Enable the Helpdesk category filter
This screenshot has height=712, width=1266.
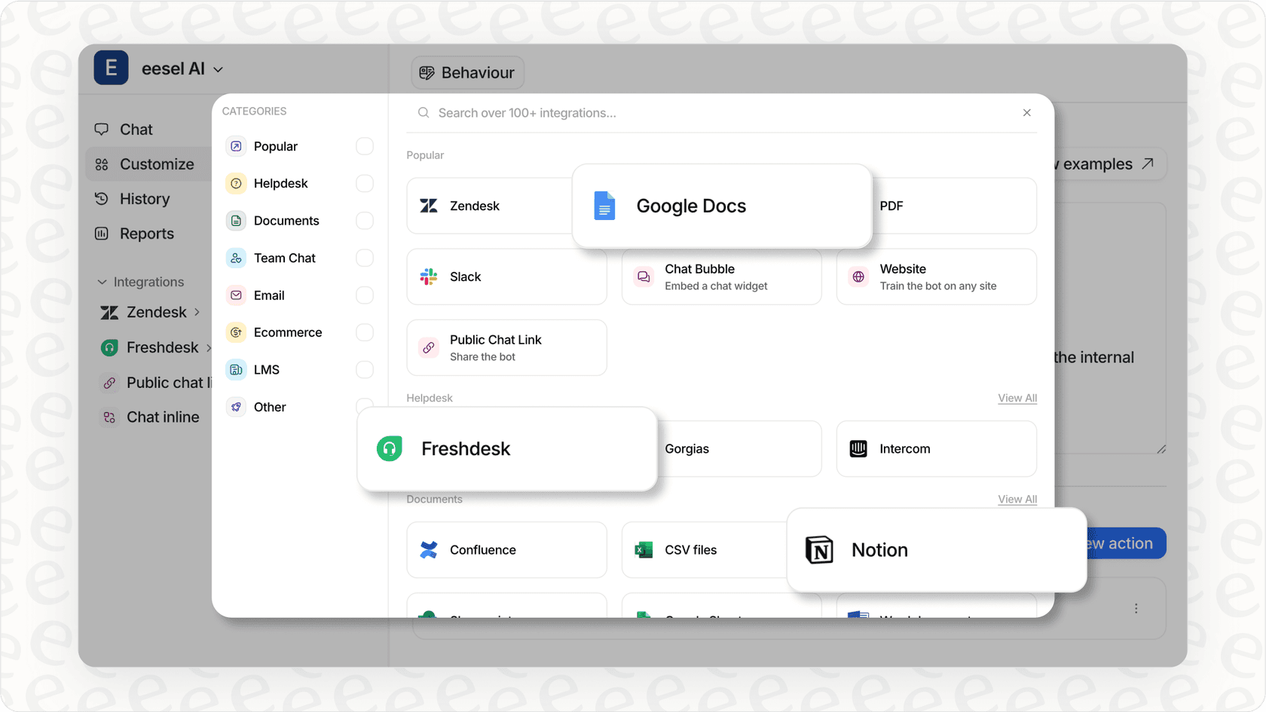[364, 183]
